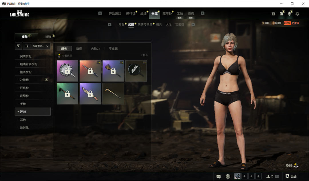Image resolution: width=309 pixels, height=181 pixels.
Task: Add teammate in third plus slot
Action: [x=258, y=176]
